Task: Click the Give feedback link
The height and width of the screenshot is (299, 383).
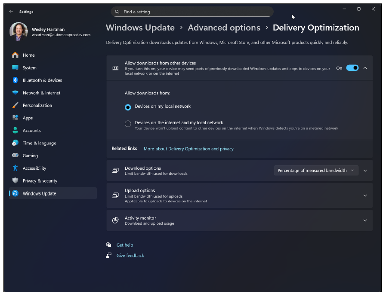Action: point(130,256)
